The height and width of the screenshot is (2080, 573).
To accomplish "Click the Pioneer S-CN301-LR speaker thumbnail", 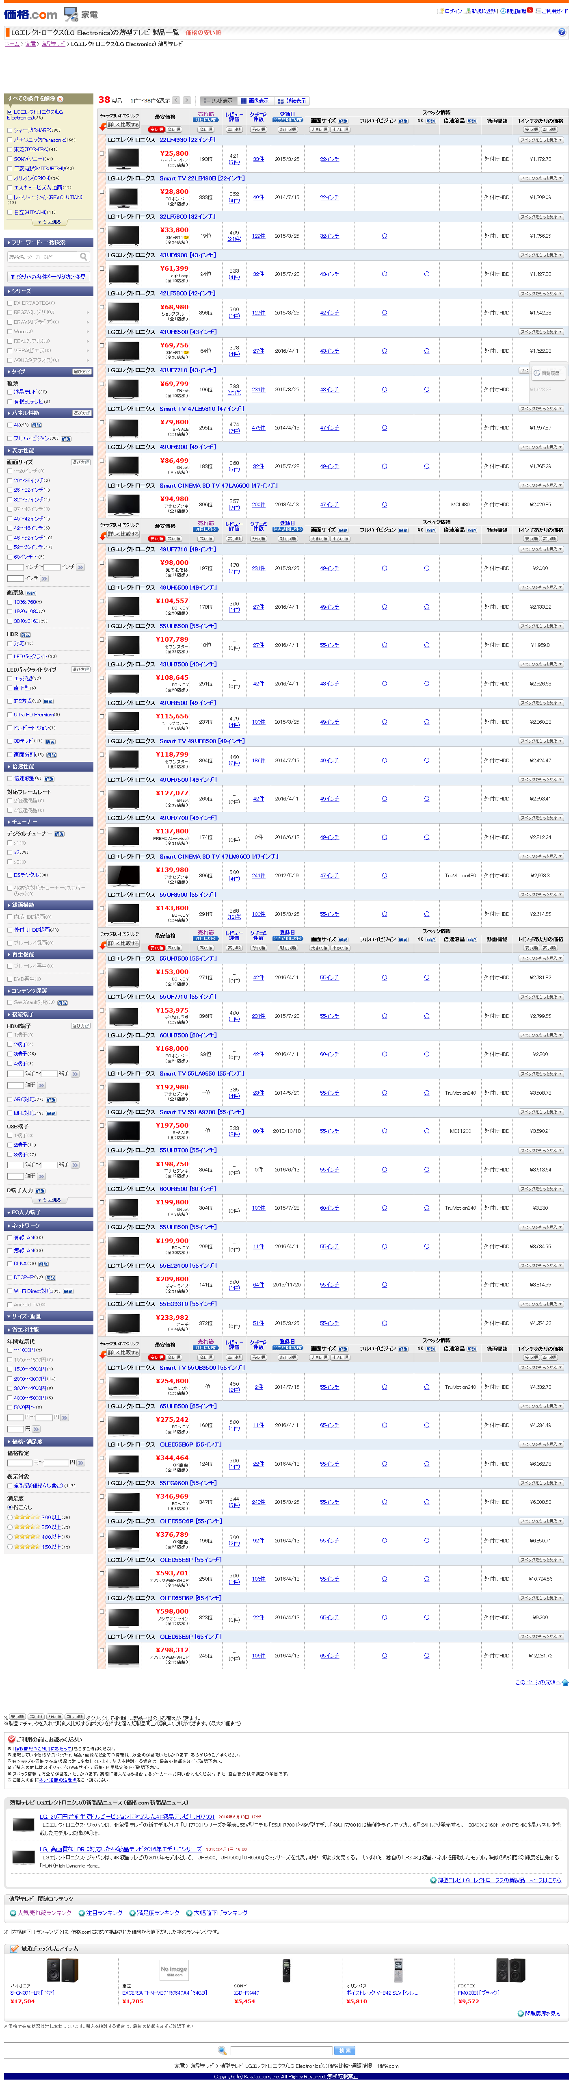I will [x=62, y=1970].
